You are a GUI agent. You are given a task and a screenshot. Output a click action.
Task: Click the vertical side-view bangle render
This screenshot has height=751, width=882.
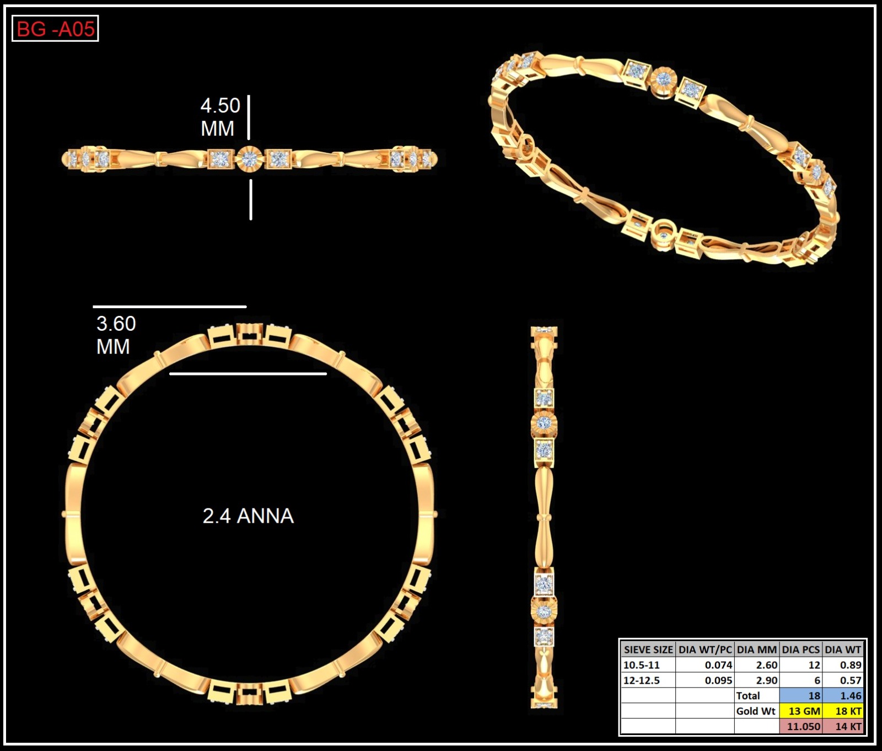click(544, 517)
